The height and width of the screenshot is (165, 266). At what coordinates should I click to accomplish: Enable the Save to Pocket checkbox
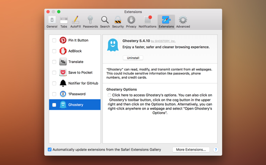[54, 73]
